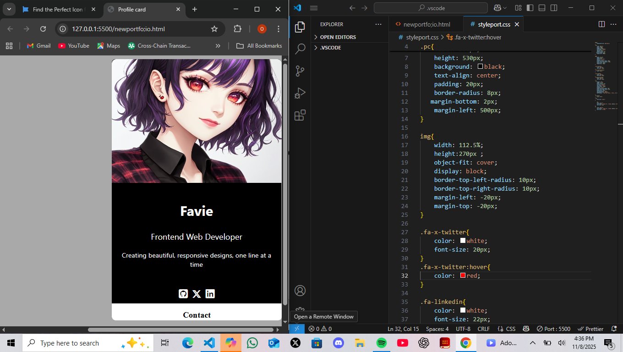Click the red color swatch on line 32
Screen dimensions: 623x352
(x=463, y=275)
